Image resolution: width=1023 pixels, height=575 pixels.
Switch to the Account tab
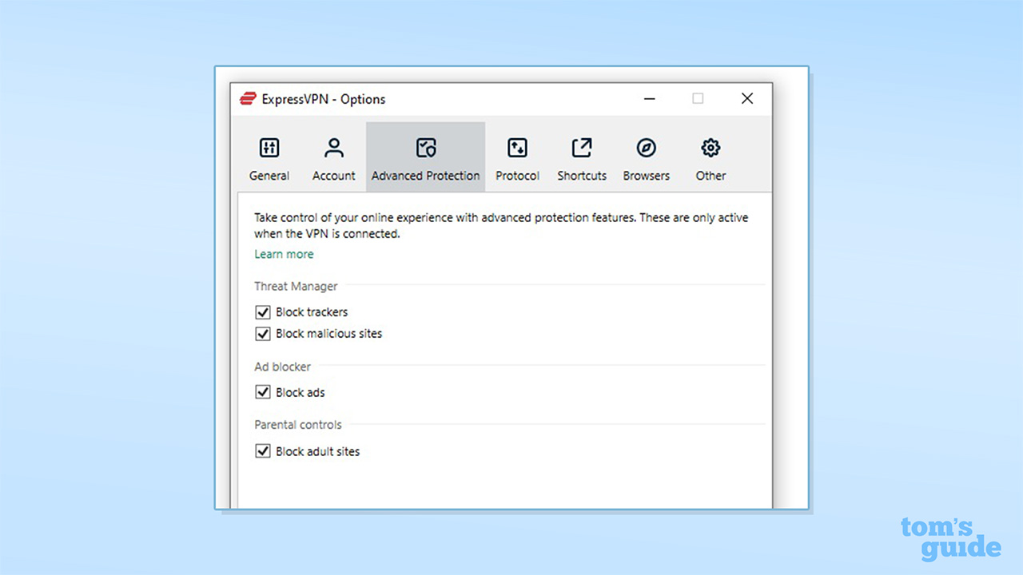(x=333, y=158)
